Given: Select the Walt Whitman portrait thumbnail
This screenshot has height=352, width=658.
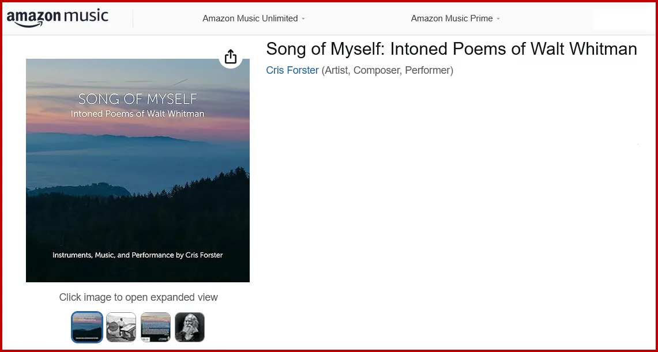Looking at the screenshot, I should (190, 327).
